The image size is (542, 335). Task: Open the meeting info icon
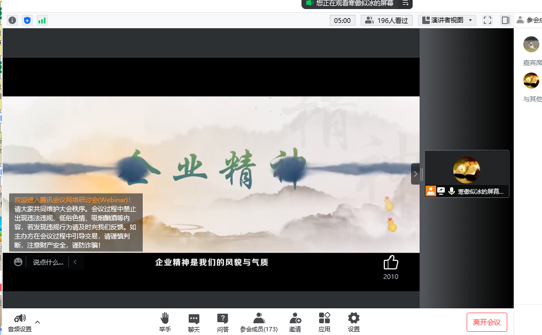coord(12,20)
